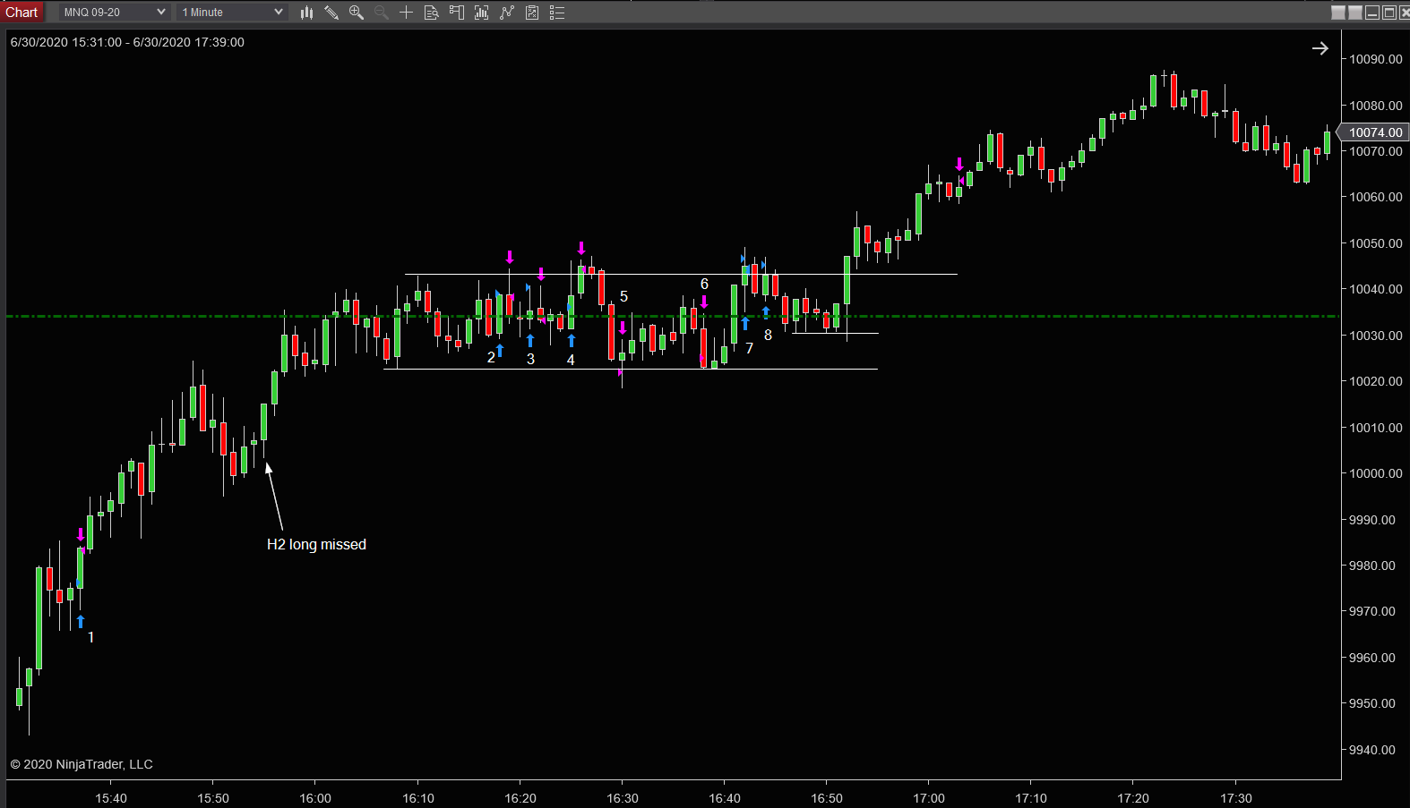
Task: Select the grayed Zoom Out magnifier
Action: point(382,12)
